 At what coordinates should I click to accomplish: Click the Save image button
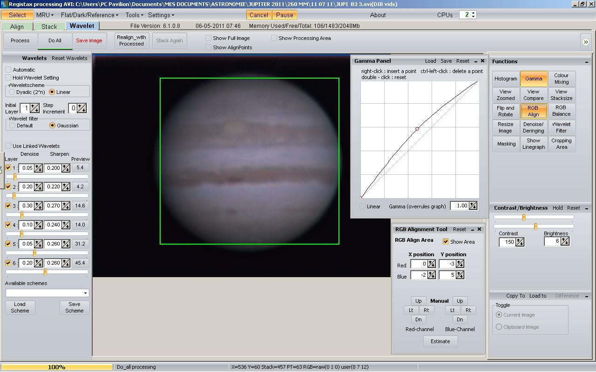89,40
